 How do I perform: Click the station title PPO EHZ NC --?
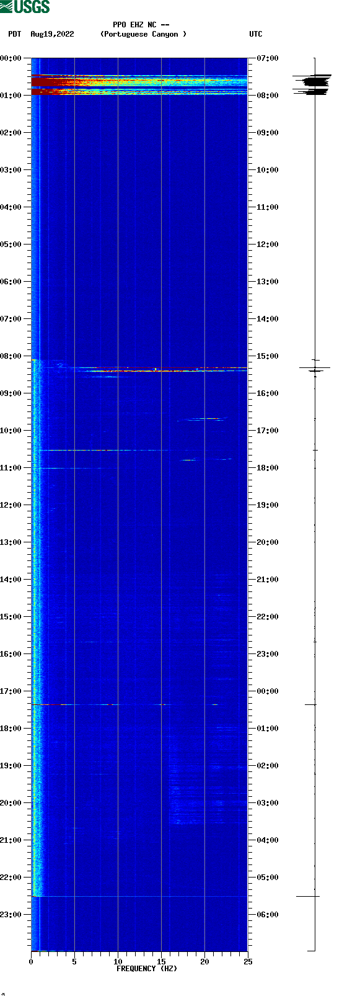point(141,25)
